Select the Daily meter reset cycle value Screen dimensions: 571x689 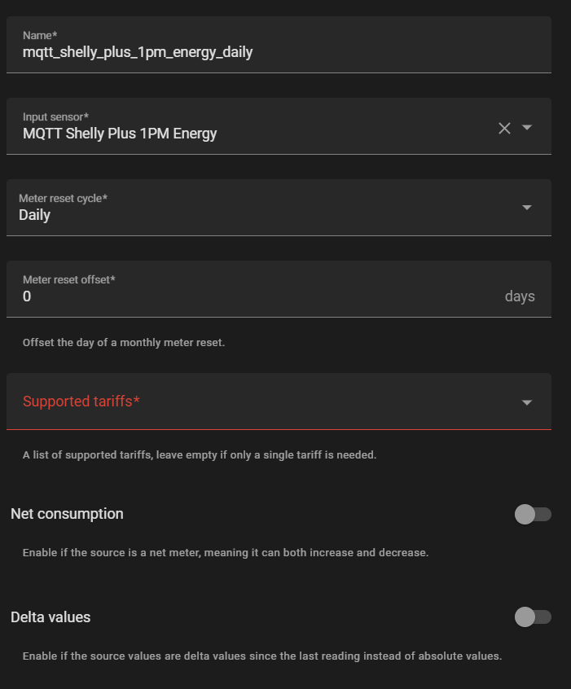pyautogui.click(x=35, y=215)
